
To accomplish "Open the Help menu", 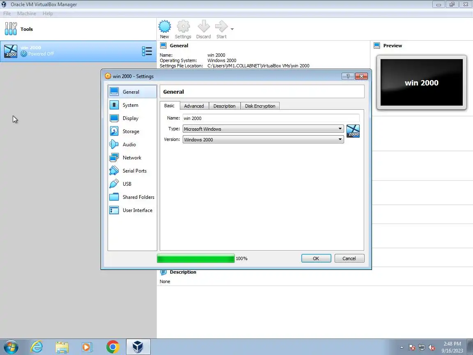I will [48, 14].
